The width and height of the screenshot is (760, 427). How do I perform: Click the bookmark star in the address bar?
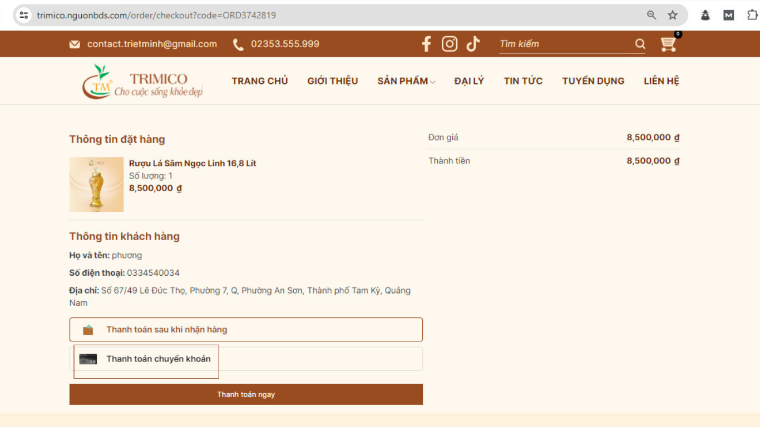(673, 15)
